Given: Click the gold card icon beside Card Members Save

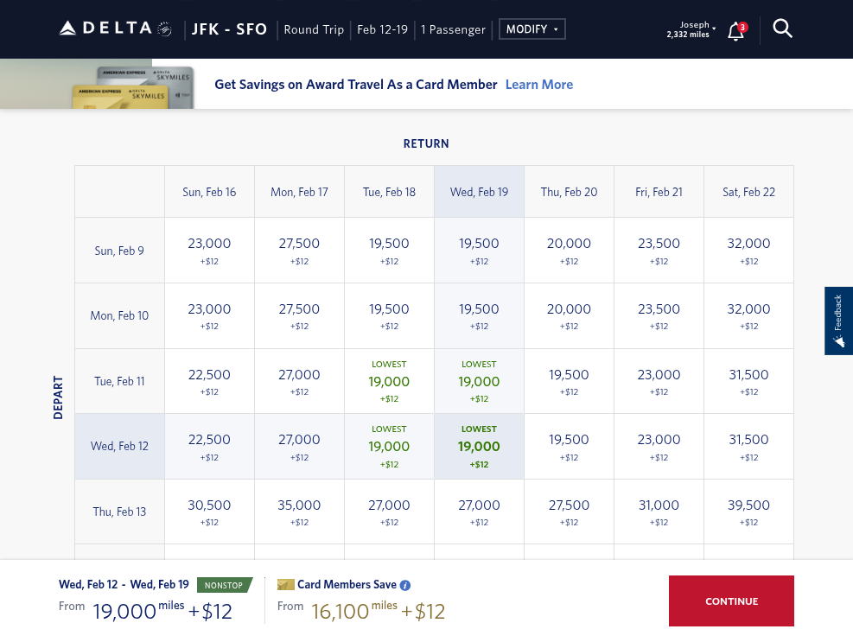Looking at the screenshot, I should pyautogui.click(x=285, y=585).
